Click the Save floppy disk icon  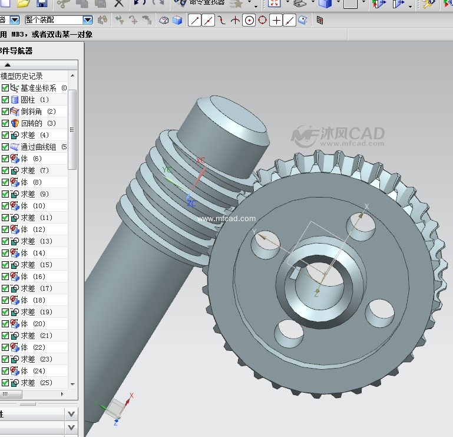[x=42, y=3]
